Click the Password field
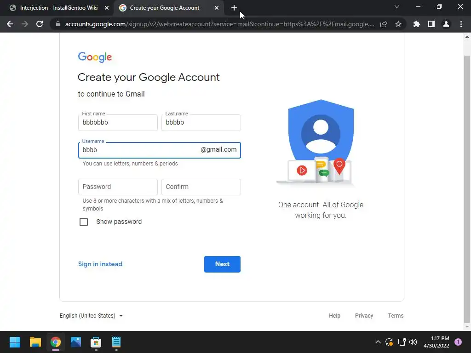The height and width of the screenshot is (353, 471). point(118,187)
